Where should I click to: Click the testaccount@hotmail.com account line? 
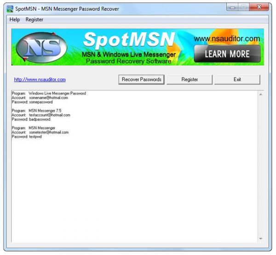41,115
